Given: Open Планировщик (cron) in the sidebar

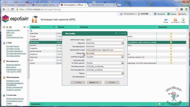Looking at the screenshot, I should point(14,69).
